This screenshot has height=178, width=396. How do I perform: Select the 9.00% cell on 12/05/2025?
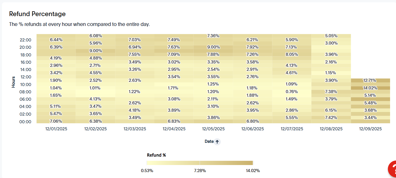click(x=213, y=47)
